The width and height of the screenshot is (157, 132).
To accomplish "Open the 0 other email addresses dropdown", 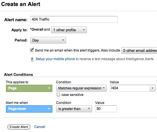I will 139,50.
